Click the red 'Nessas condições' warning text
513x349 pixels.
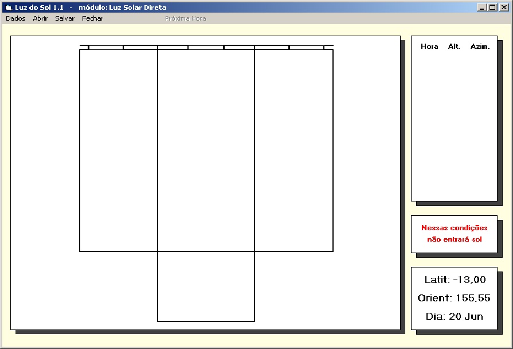coord(454,228)
